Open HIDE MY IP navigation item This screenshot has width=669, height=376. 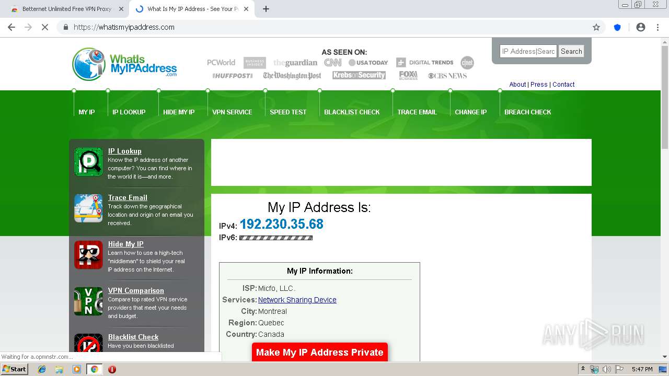pyautogui.click(x=179, y=112)
